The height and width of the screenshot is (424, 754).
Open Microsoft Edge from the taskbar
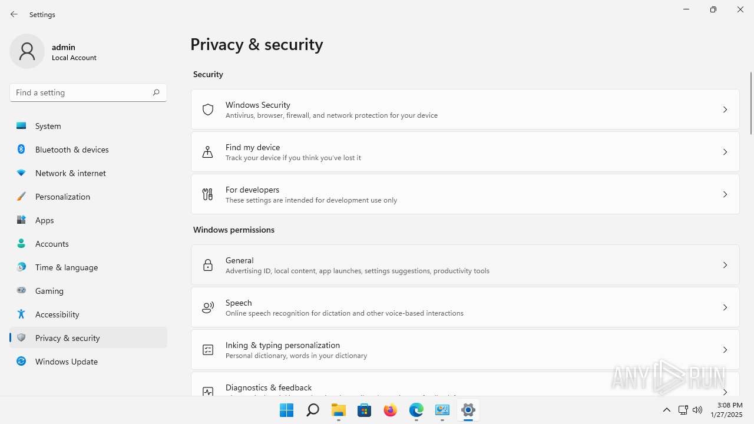416,410
